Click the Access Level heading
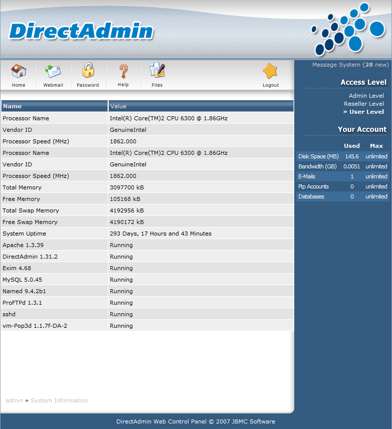The height and width of the screenshot is (429, 392). [x=363, y=82]
